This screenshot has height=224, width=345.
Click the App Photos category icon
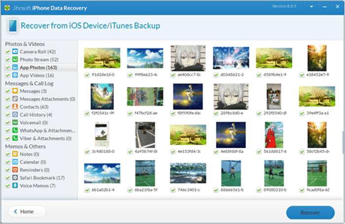(15, 67)
